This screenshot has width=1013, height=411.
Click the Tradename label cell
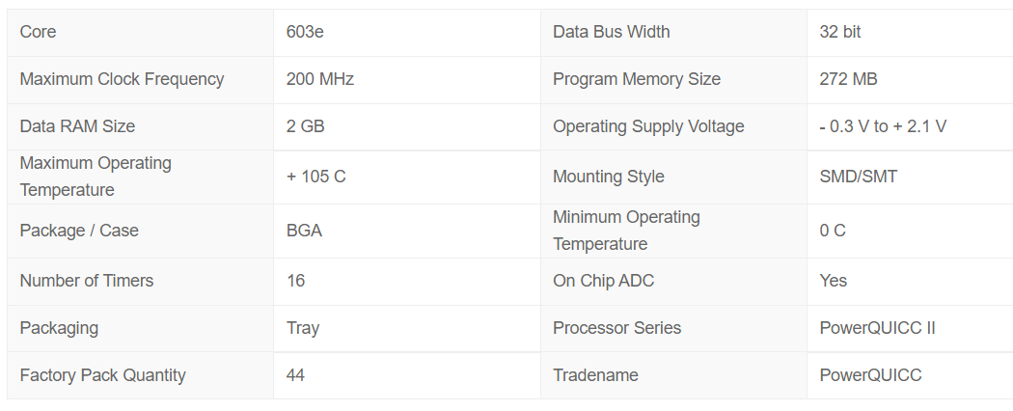673,375
